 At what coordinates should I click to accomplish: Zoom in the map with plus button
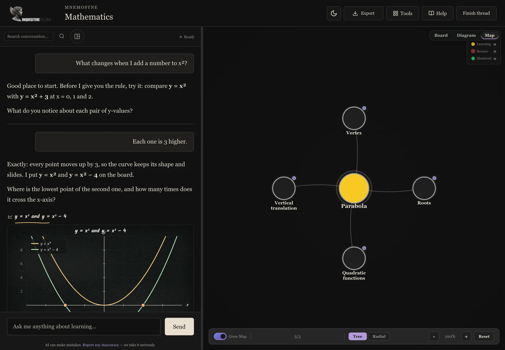[x=466, y=336]
